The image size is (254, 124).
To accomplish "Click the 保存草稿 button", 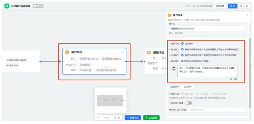I will click(220, 6).
